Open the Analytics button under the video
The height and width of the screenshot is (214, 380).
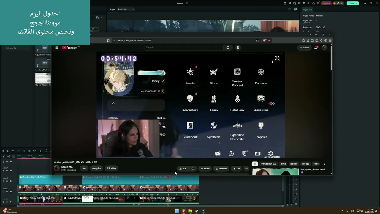pos(96,168)
